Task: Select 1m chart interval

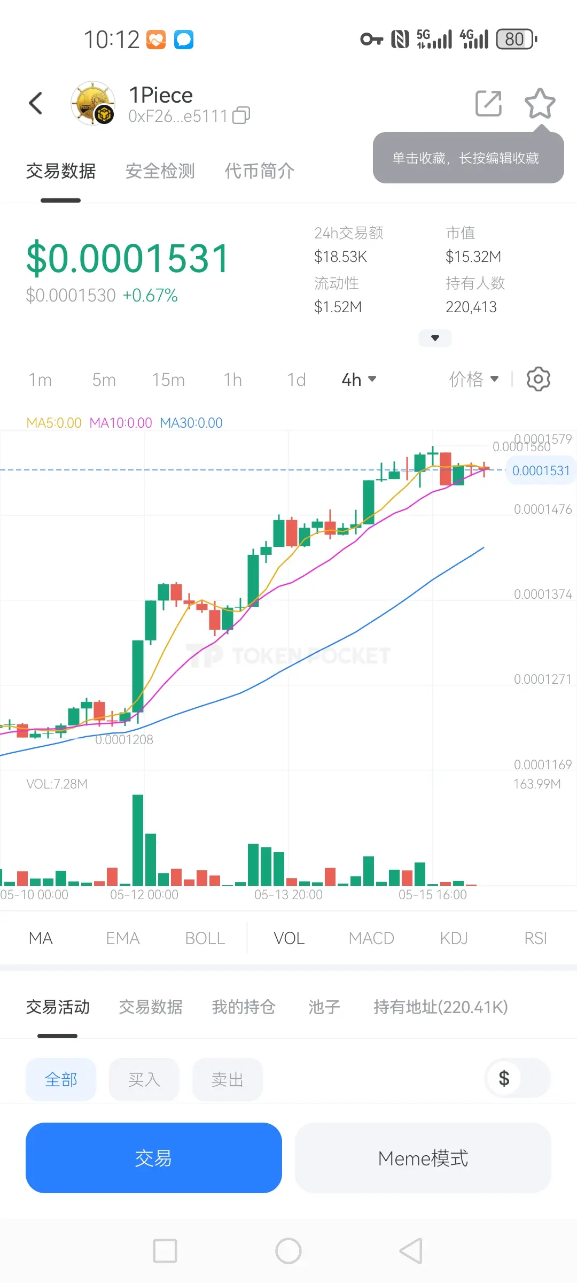Action: (x=40, y=380)
